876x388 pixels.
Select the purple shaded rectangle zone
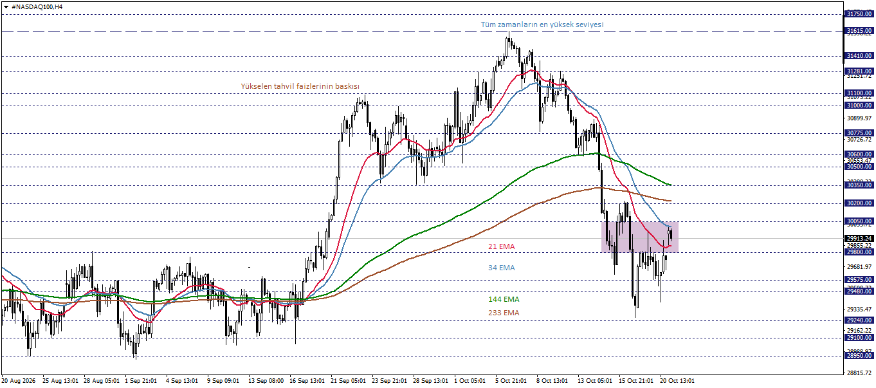click(x=640, y=237)
